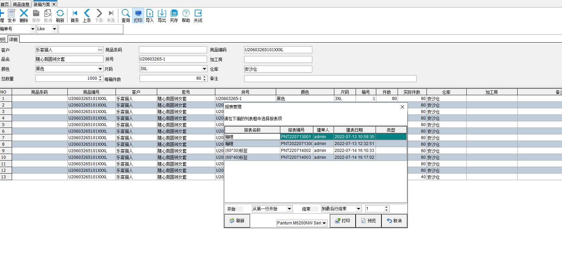Click the 实际件数 grid column header

[412, 92]
